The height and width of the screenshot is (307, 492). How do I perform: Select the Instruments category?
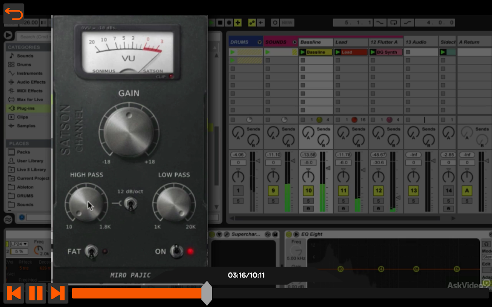[x=30, y=73]
